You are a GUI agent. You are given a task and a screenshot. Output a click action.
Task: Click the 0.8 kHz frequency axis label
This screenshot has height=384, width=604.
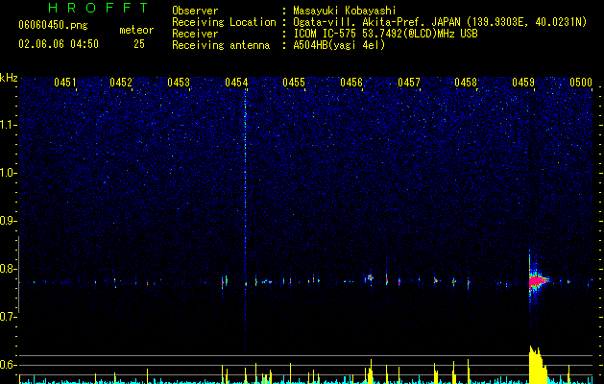point(8,269)
